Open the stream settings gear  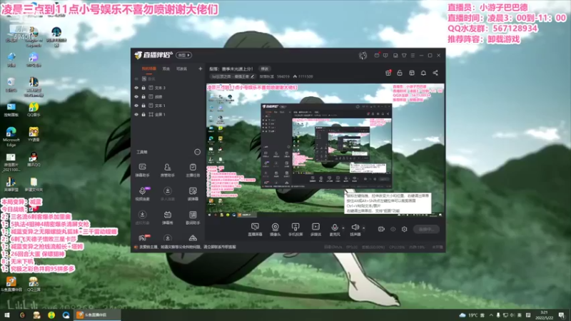[x=404, y=229]
